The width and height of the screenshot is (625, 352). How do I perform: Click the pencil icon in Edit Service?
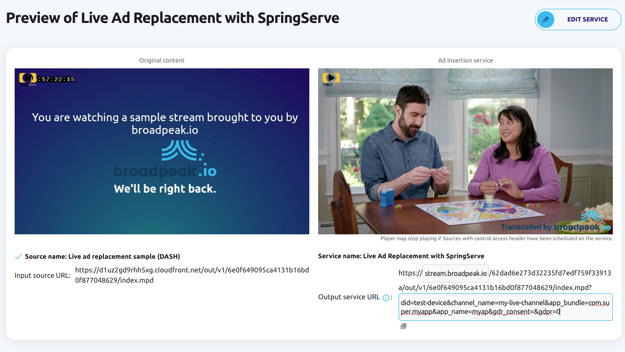(x=545, y=20)
